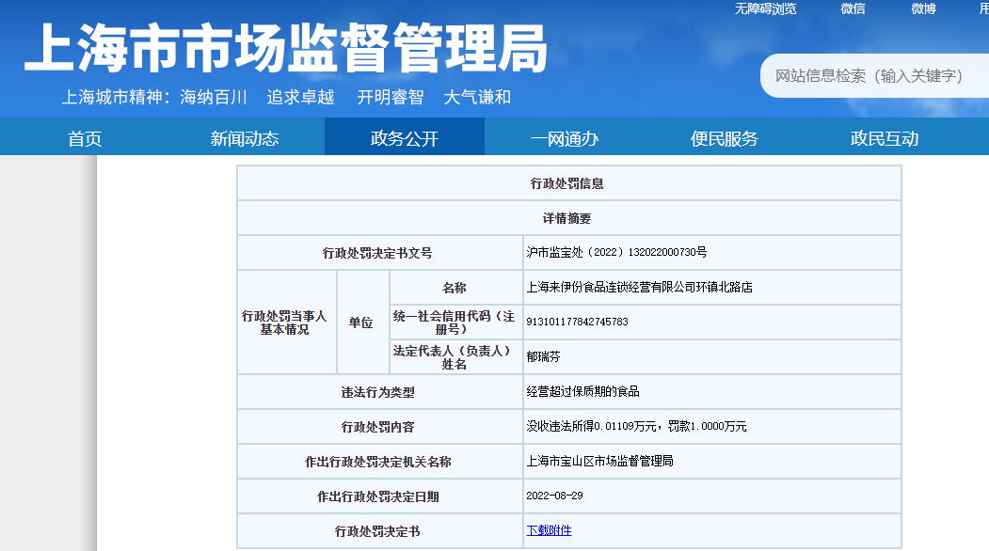989x551 pixels.
Task: Go to the 首页 navigation tab
Action: click(x=85, y=138)
